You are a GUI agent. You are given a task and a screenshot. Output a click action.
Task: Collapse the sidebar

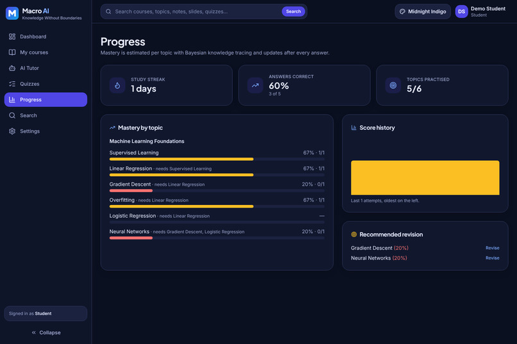46,332
